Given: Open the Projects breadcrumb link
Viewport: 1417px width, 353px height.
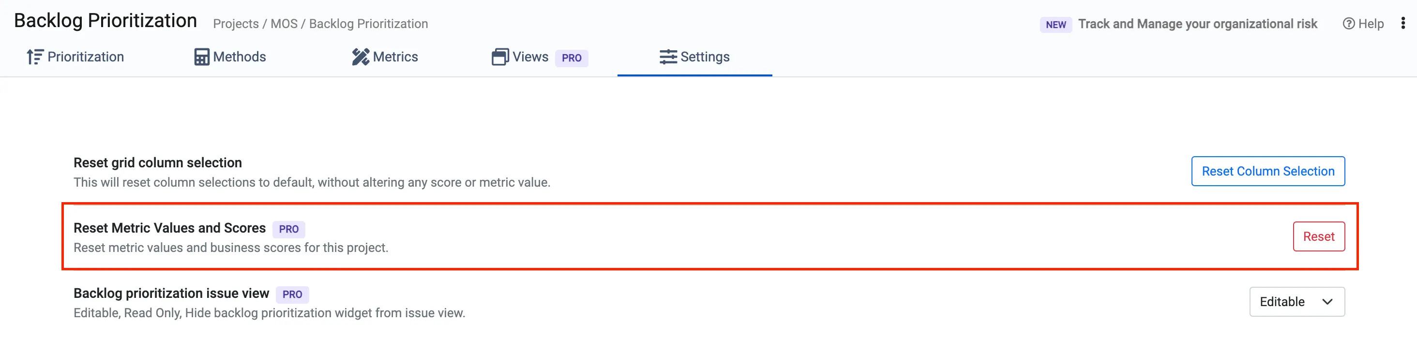Looking at the screenshot, I should pos(236,24).
